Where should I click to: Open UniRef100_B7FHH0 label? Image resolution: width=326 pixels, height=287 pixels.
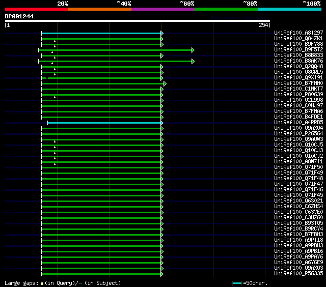(x=298, y=83)
